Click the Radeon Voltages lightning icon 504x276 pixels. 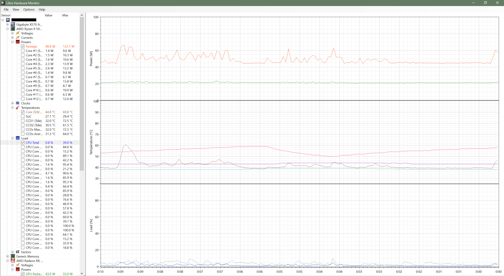pyautogui.click(x=18, y=265)
